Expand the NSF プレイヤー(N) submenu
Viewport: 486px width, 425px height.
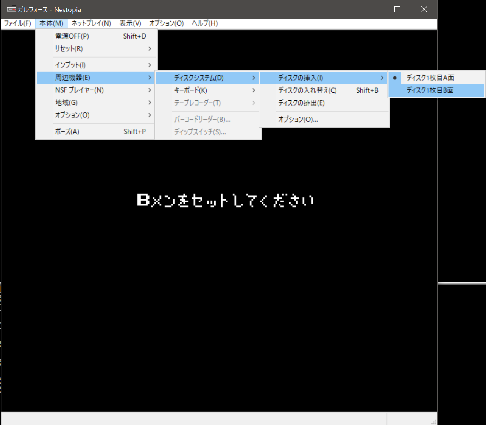click(95, 90)
